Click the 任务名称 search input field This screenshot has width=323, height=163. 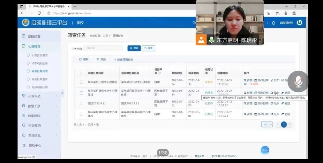[103, 48]
